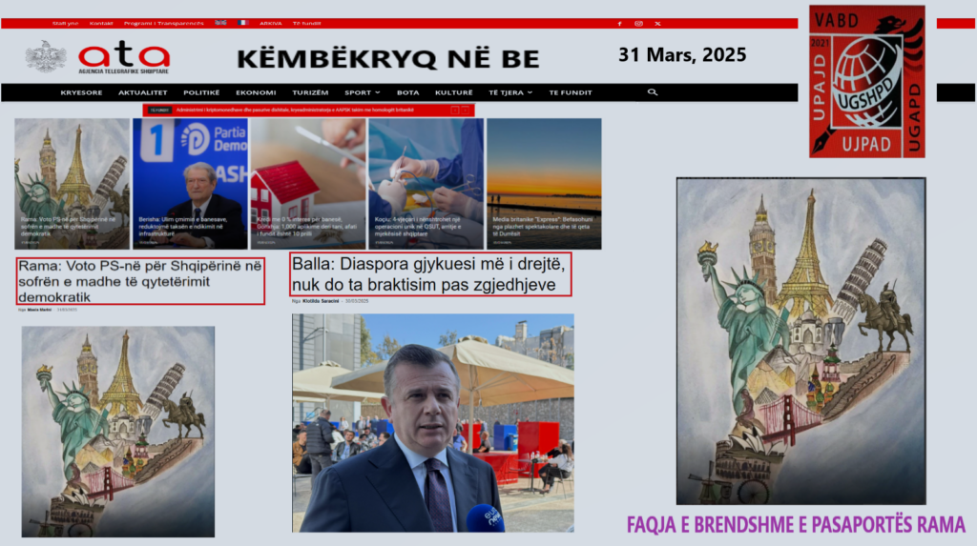Click the search magnifier icon in navbar

click(x=653, y=92)
